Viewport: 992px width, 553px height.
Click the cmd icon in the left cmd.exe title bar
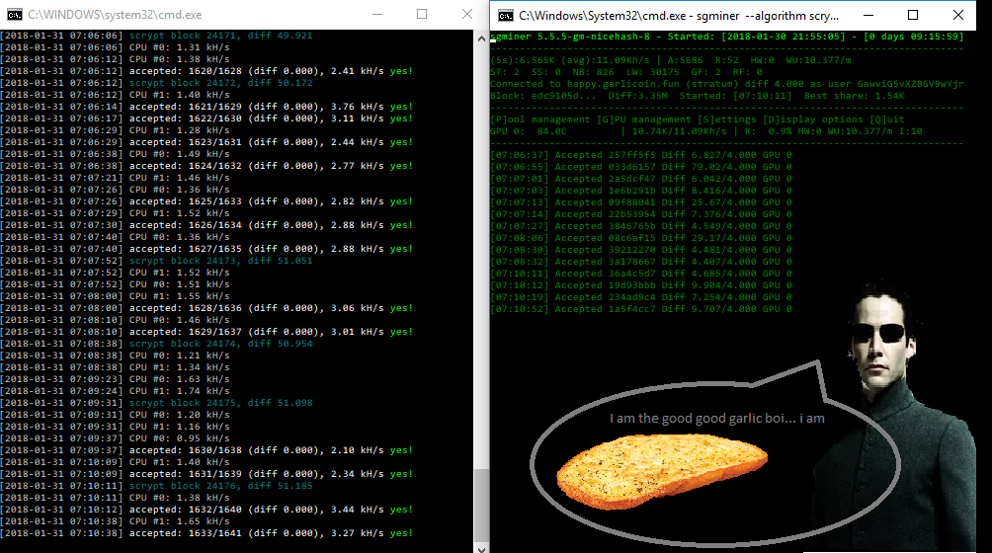pos(15,14)
